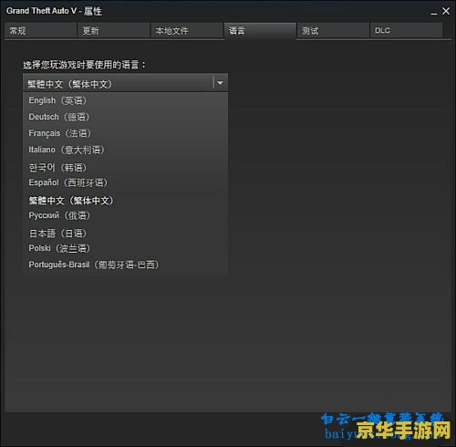Select Português-Brasil (葡萄牙语-巴西) option
Screen dimensions: 456x447
point(125,265)
